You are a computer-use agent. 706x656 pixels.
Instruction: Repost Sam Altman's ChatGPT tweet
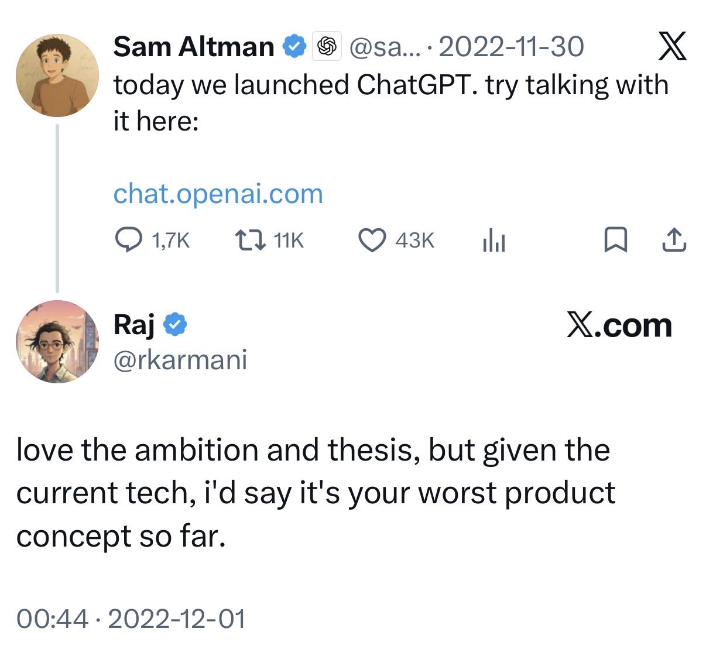point(250,240)
